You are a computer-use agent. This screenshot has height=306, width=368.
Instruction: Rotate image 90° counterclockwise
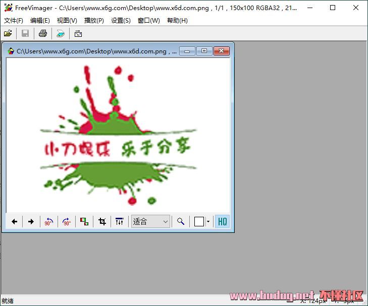coord(48,222)
